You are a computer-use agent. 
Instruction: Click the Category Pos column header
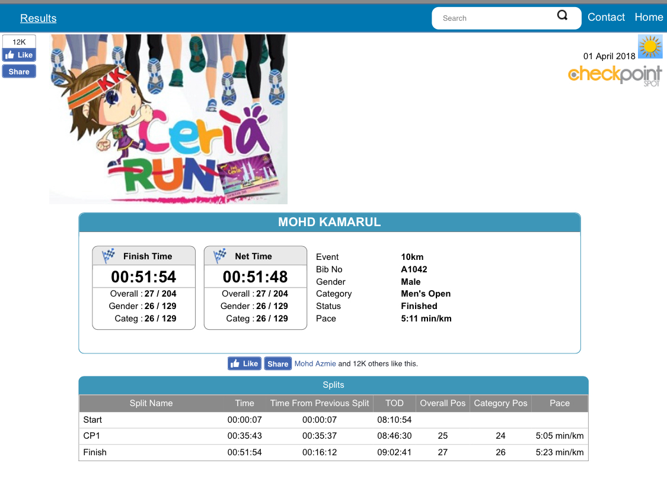point(500,403)
